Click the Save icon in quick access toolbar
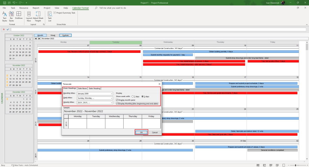309x167 pixels. [4, 3]
